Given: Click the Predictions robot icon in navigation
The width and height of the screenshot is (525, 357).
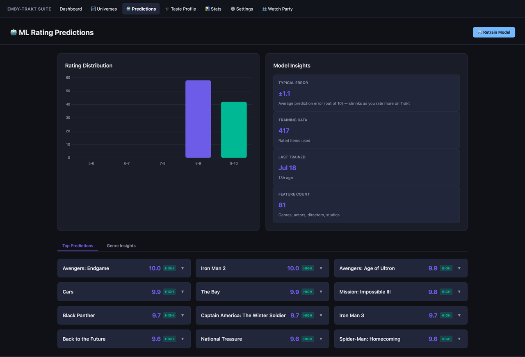Looking at the screenshot, I should pyautogui.click(x=128, y=9).
